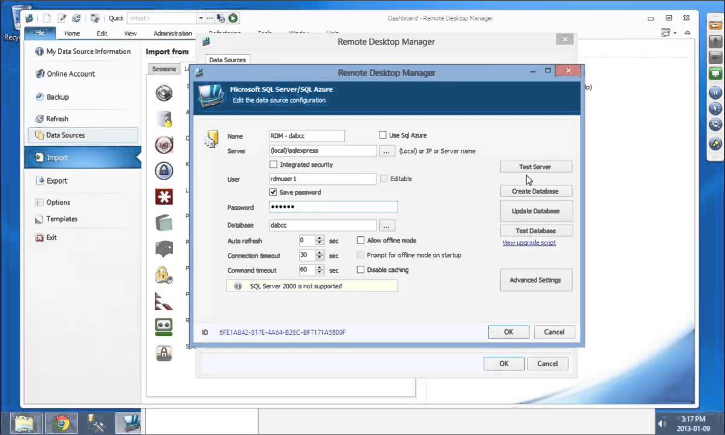Click into the data source Name field
The height and width of the screenshot is (435, 725).
[307, 136]
